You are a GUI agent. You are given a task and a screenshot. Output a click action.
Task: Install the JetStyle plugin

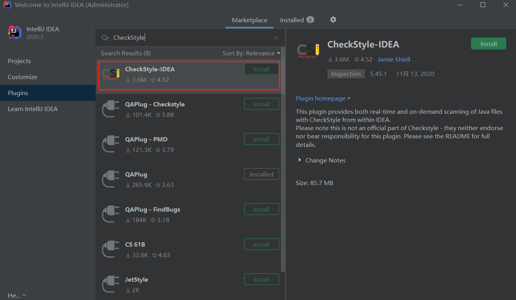click(262, 279)
